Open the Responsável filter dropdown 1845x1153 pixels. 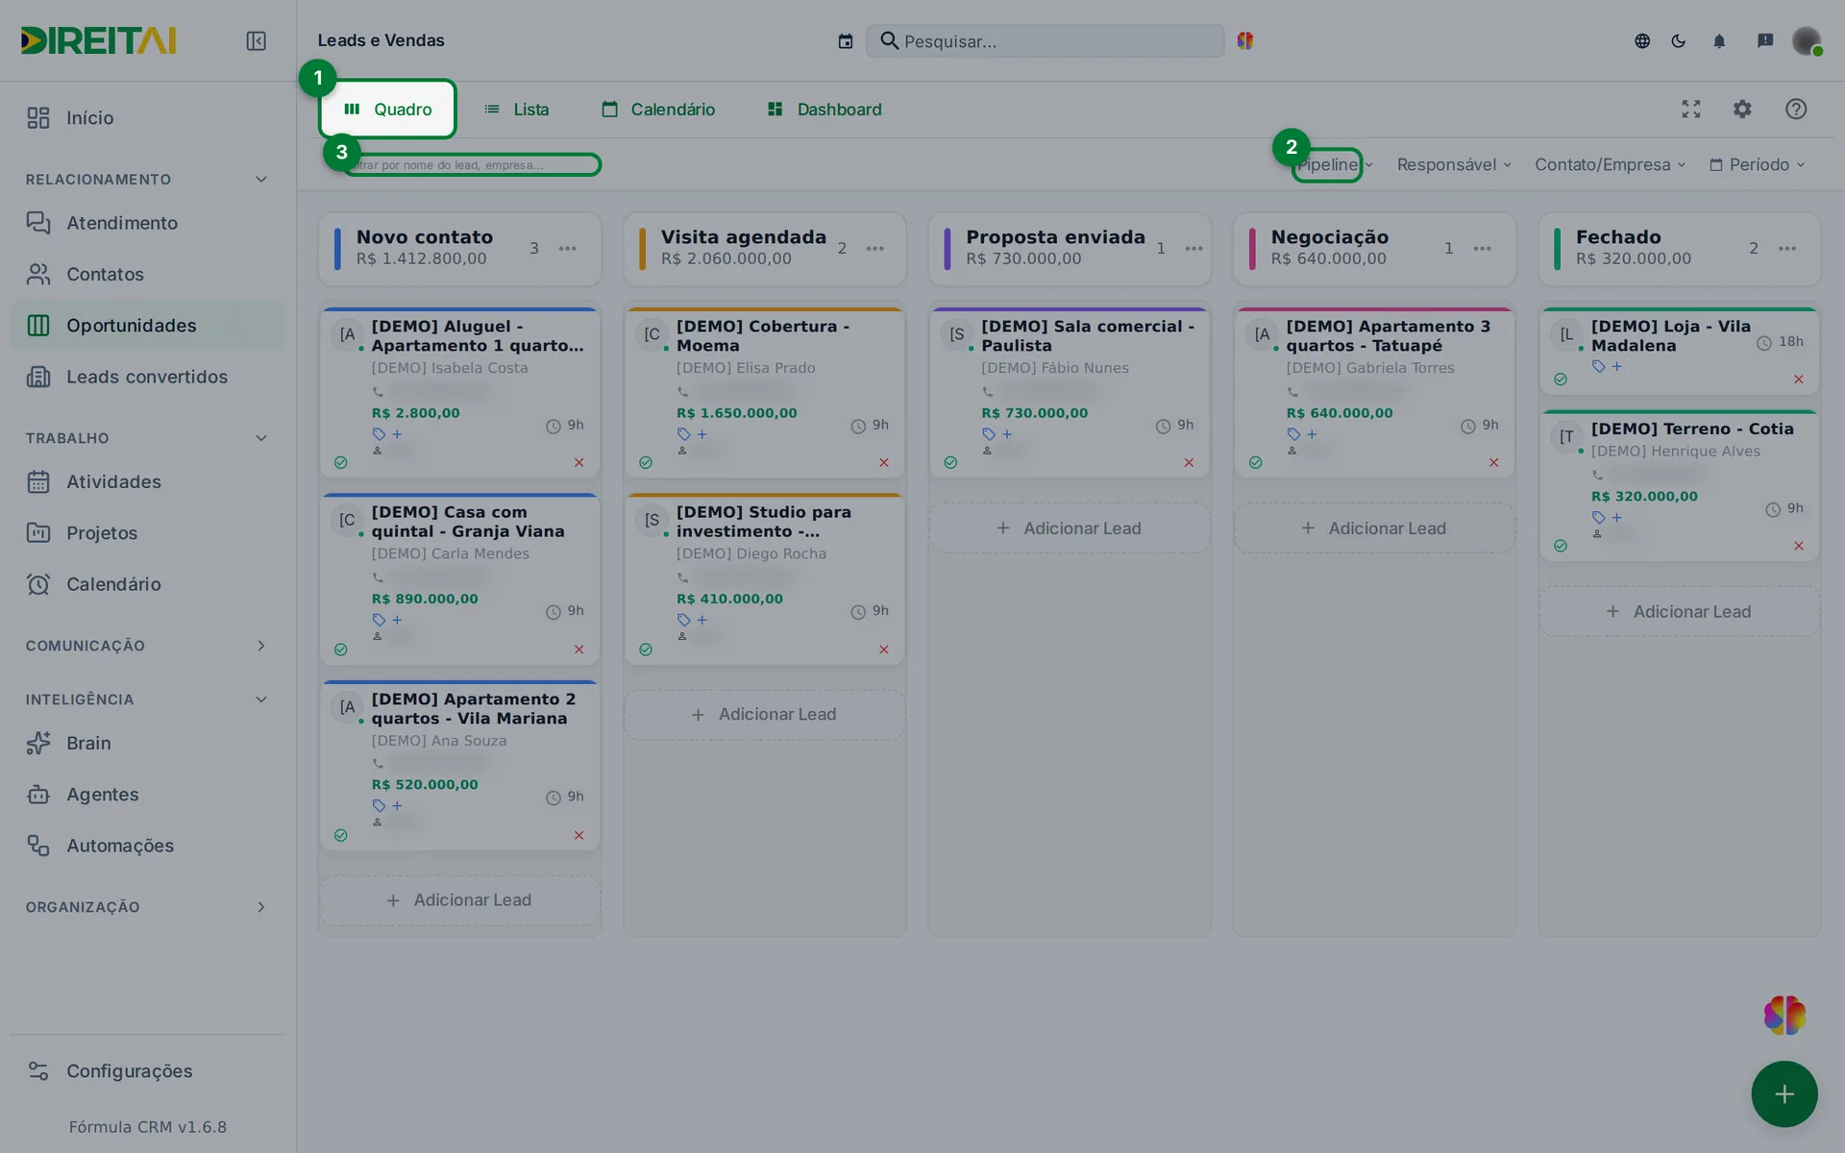(1454, 164)
